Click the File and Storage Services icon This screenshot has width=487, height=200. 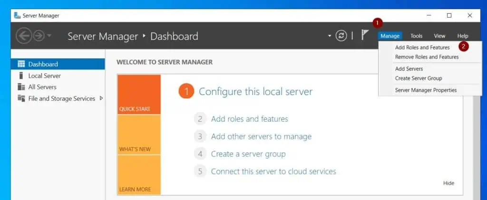pos(21,99)
